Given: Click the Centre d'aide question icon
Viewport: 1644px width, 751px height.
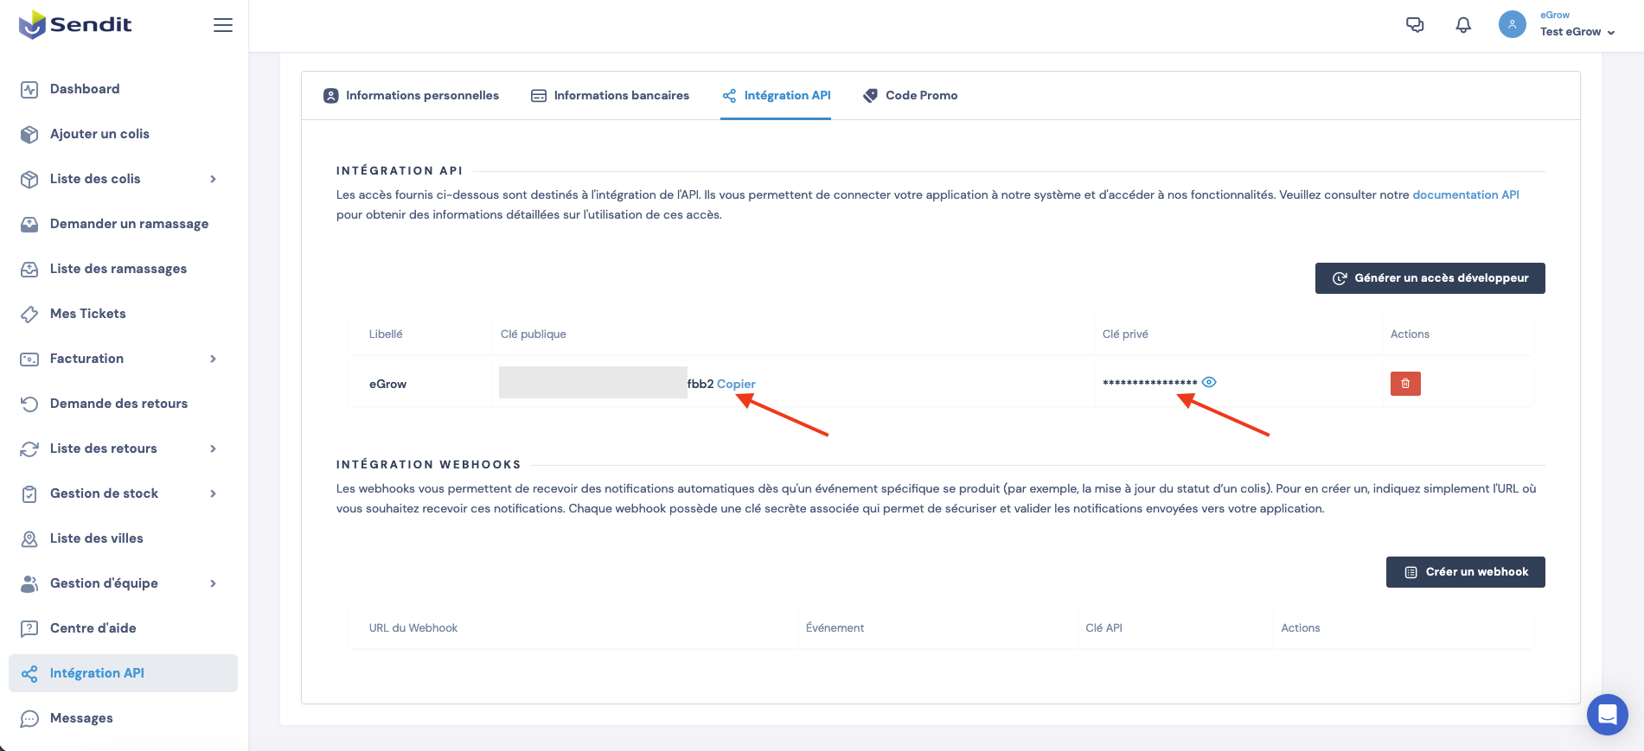Looking at the screenshot, I should click(x=29, y=628).
